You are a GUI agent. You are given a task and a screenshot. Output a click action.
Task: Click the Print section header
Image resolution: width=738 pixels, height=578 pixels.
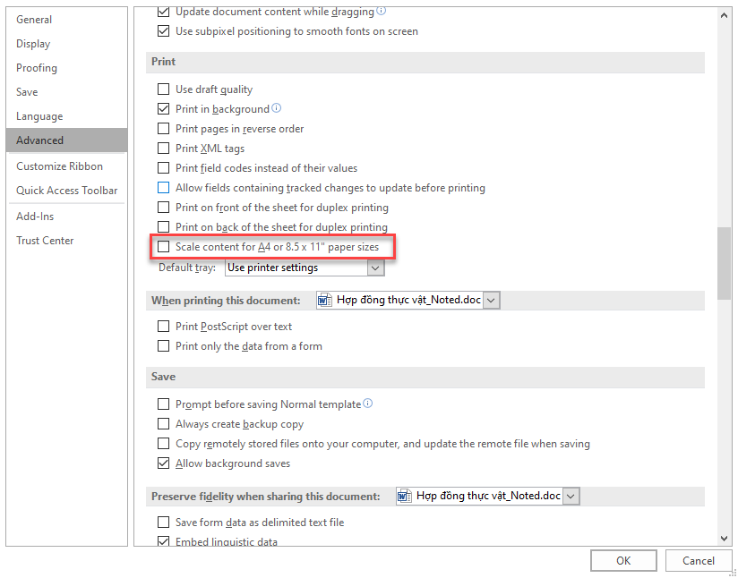click(x=425, y=62)
